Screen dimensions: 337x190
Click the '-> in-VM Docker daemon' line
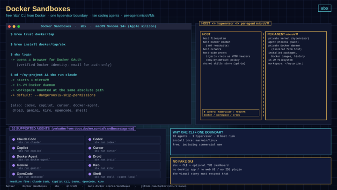click(x=33, y=85)
